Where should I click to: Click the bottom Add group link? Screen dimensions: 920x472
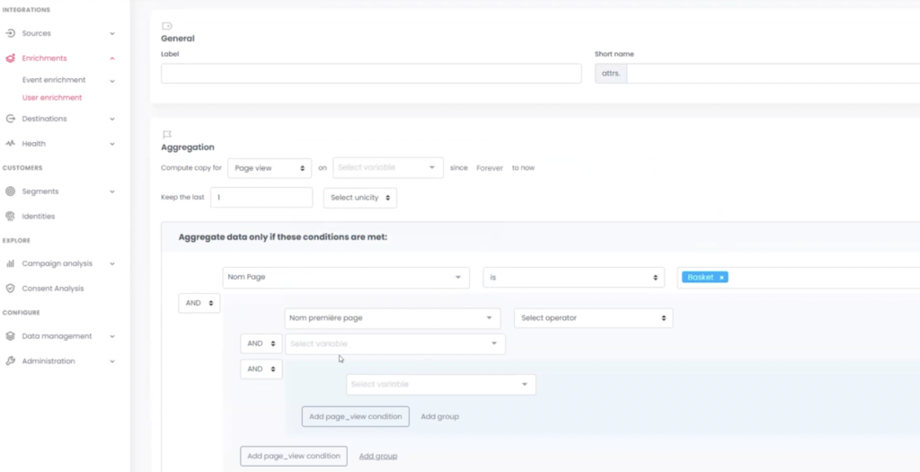coord(378,457)
